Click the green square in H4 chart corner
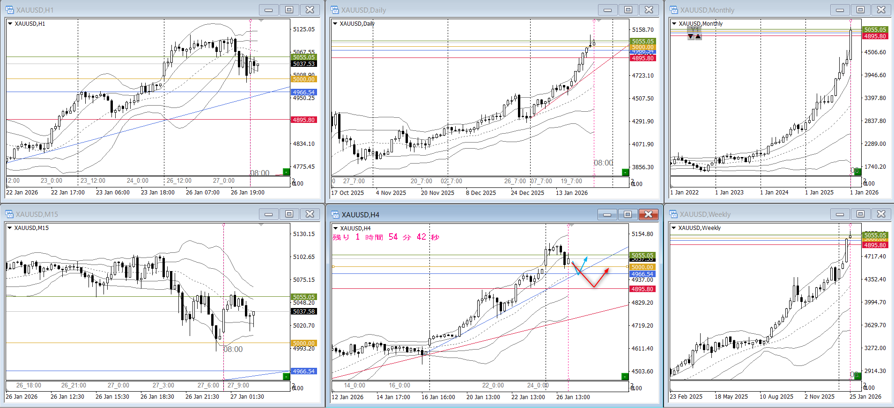This screenshot has height=408, width=894. [625, 376]
